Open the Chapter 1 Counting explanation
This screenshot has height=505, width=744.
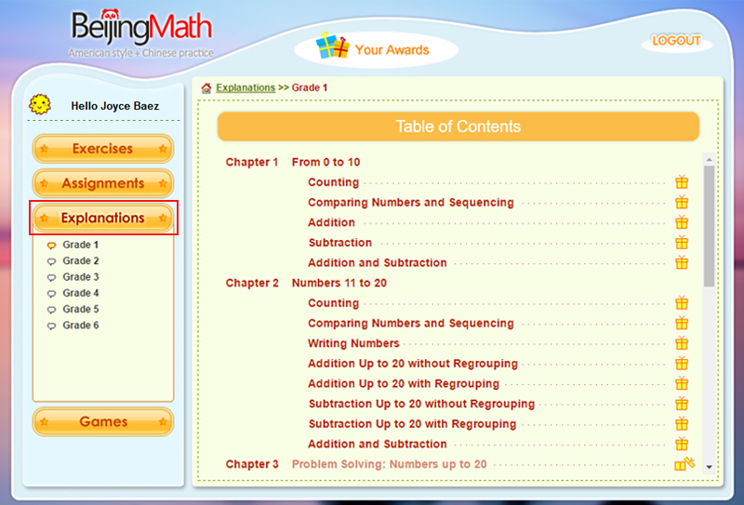click(x=334, y=182)
